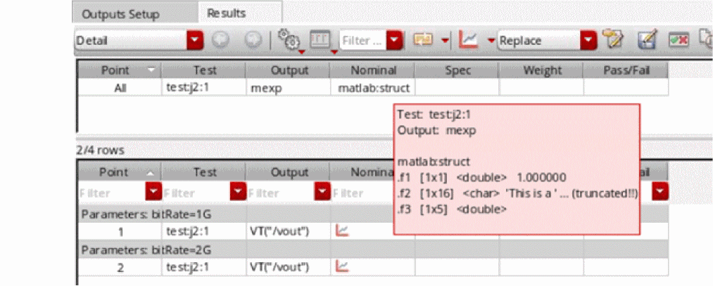Click the column layout icon in toolbar
Image resolution: width=713 pixels, height=286 pixels.
(x=320, y=40)
